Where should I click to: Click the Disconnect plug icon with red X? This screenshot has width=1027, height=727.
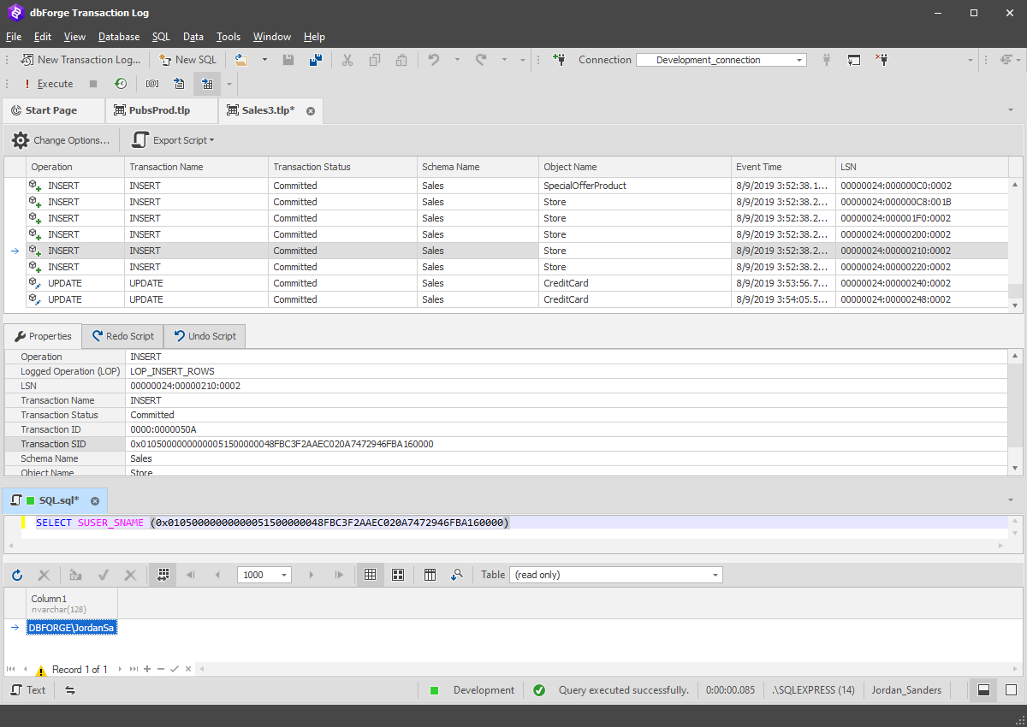point(882,60)
